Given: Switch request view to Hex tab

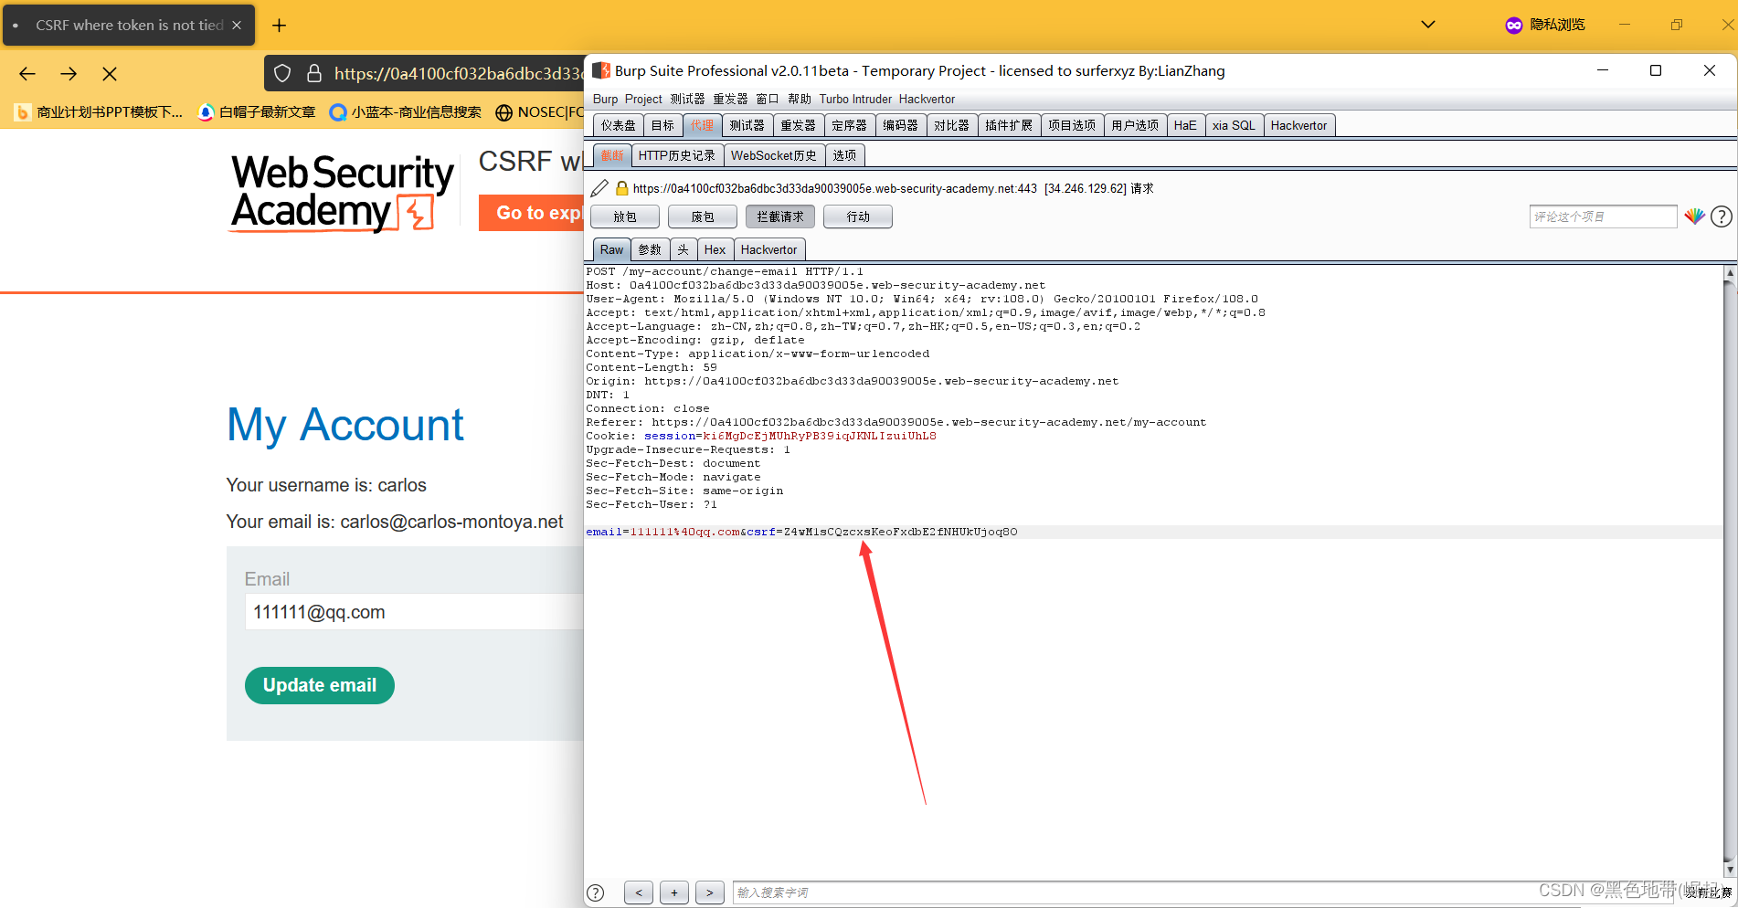Looking at the screenshot, I should point(715,249).
